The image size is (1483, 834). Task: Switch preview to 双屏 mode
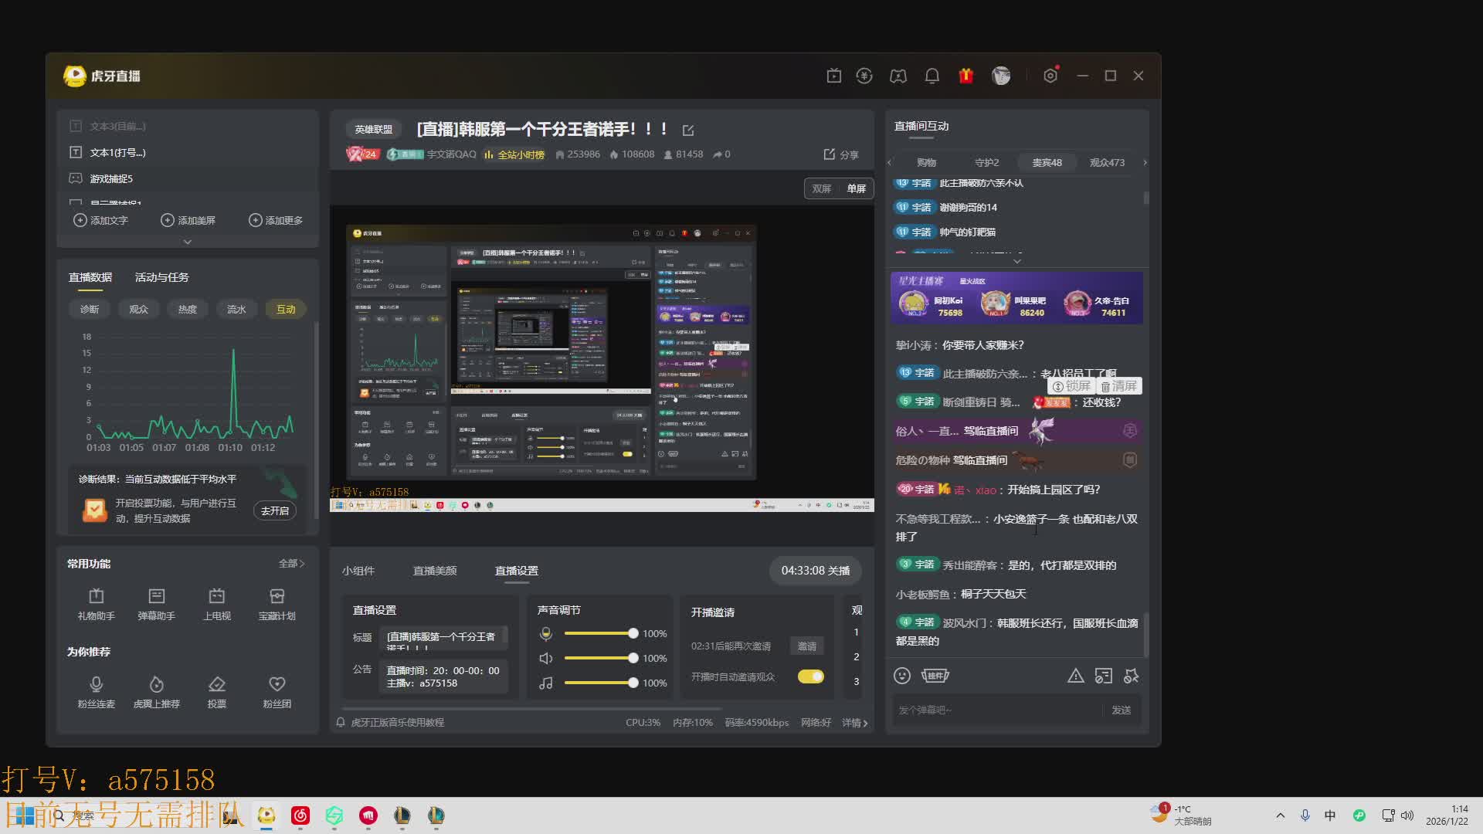coord(821,188)
